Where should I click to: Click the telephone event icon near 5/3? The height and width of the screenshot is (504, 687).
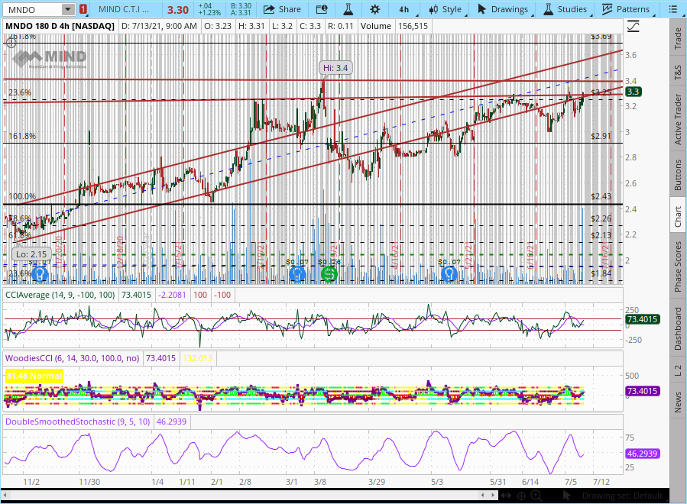tap(450, 273)
